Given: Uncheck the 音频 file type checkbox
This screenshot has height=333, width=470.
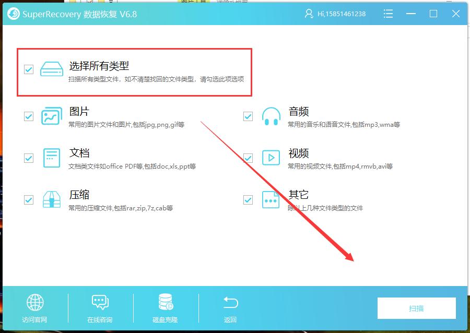Looking at the screenshot, I should (248, 116).
